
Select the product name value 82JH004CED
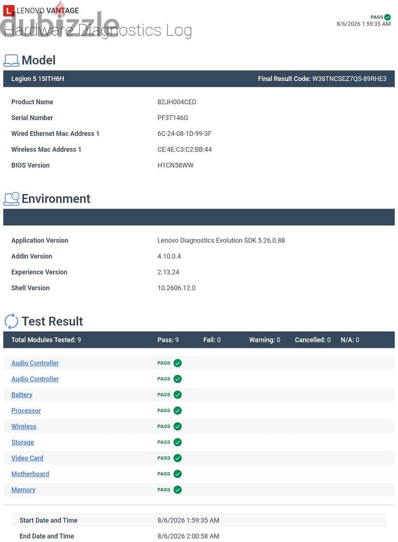(177, 102)
